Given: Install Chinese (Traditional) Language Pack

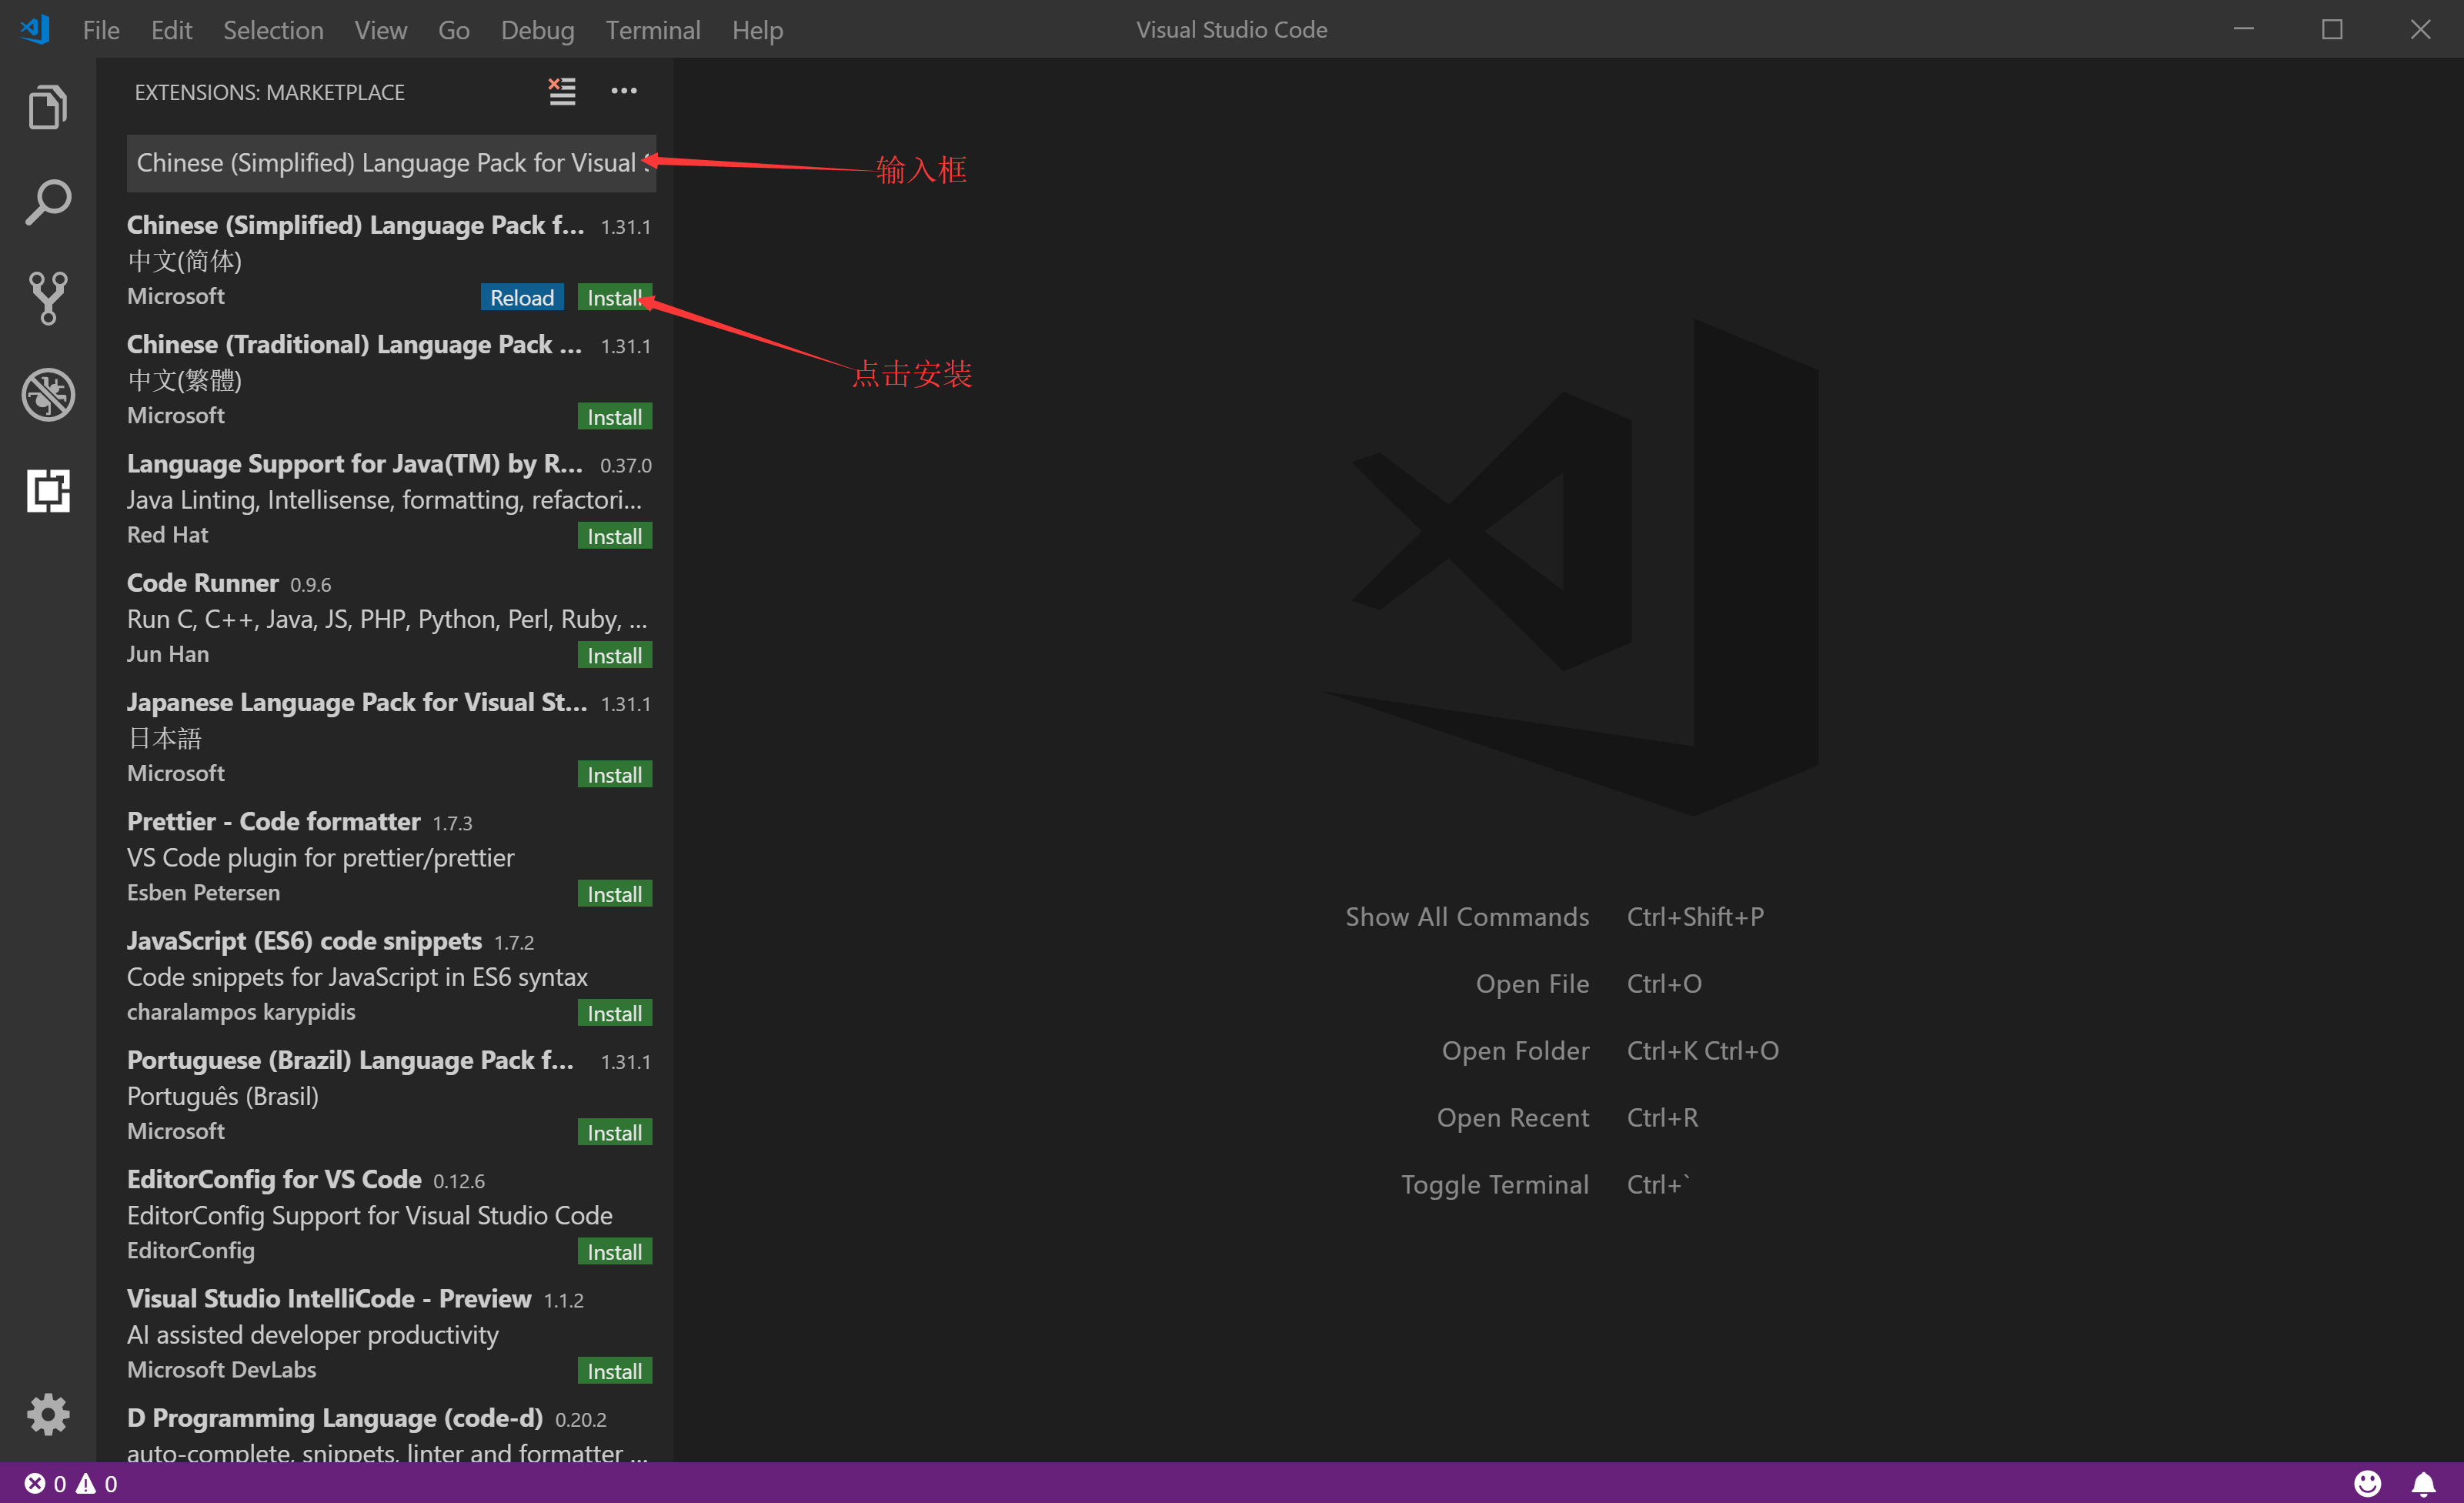Looking at the screenshot, I should 615,416.
